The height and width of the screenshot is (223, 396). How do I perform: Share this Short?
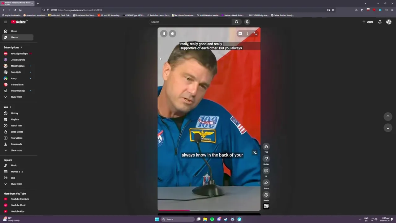266,183
